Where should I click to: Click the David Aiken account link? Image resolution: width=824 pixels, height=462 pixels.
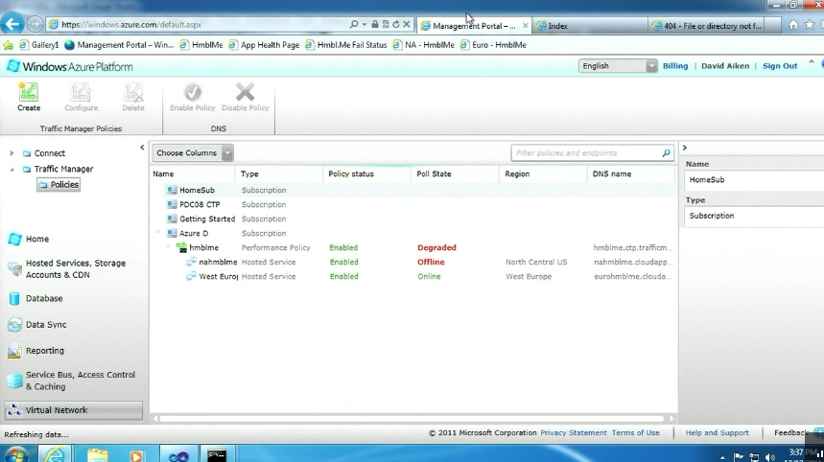click(x=725, y=66)
